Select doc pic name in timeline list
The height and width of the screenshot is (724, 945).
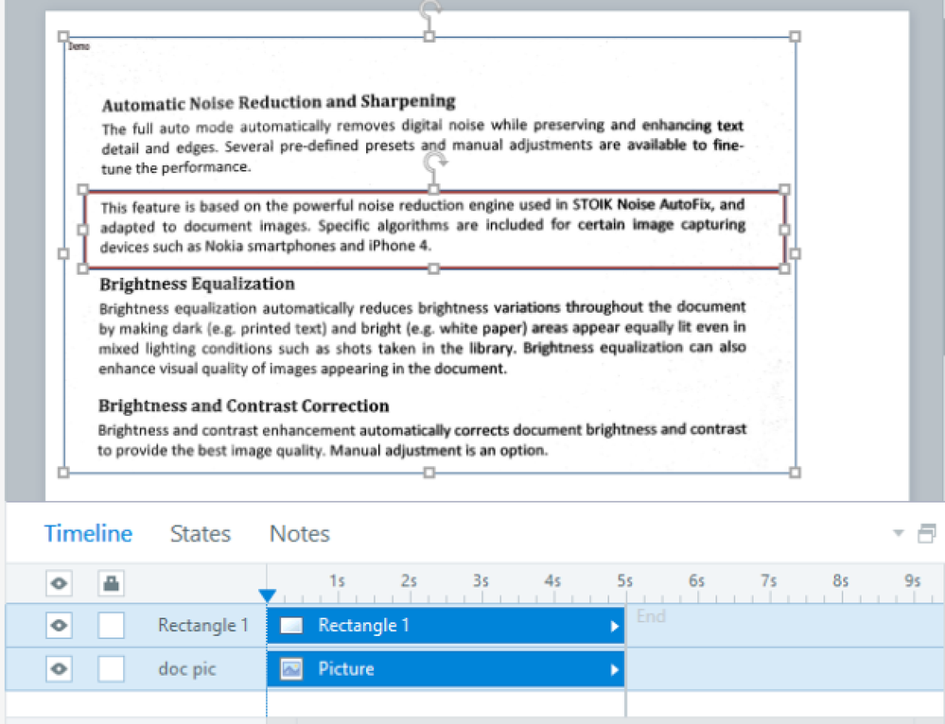(187, 668)
